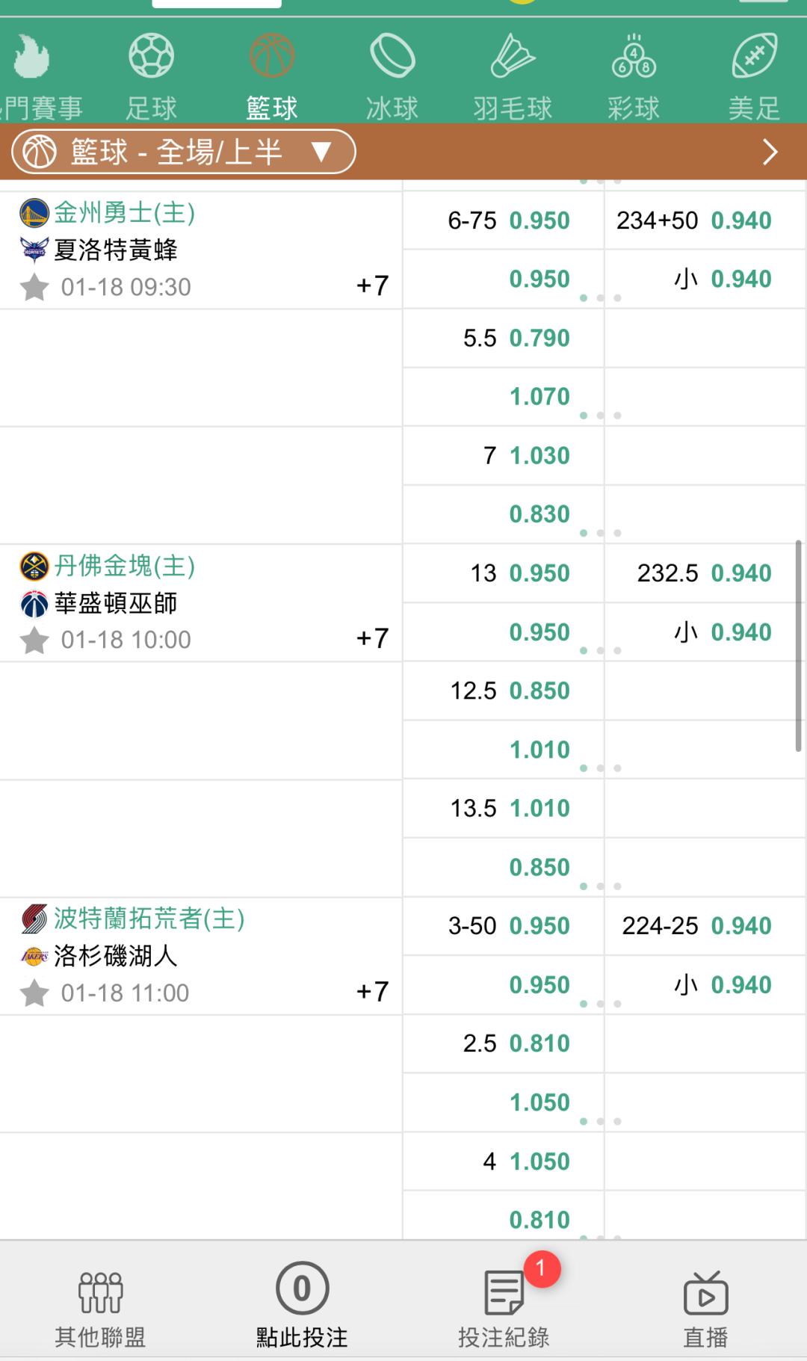View the bet records (投注紀錄) icon
This screenshot has width=807, height=1361.
pos(504,1294)
